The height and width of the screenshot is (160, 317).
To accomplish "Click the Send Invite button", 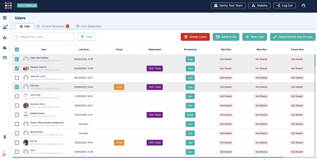I will tap(226, 37).
